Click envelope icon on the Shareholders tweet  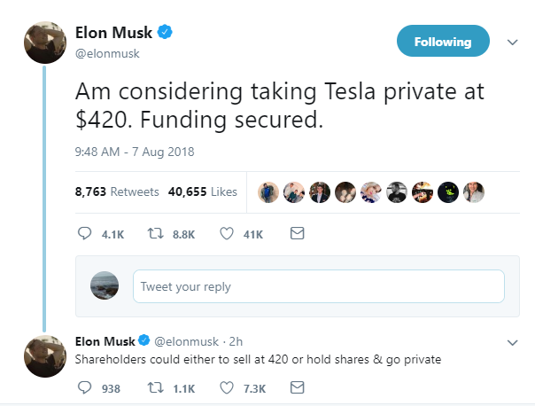click(x=298, y=387)
